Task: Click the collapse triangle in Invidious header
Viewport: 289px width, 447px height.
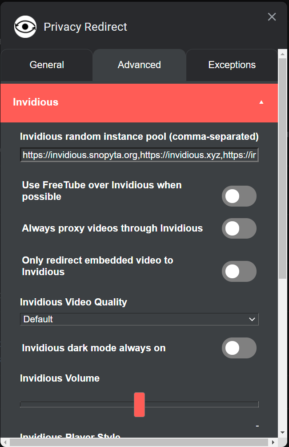Action: coord(261,102)
